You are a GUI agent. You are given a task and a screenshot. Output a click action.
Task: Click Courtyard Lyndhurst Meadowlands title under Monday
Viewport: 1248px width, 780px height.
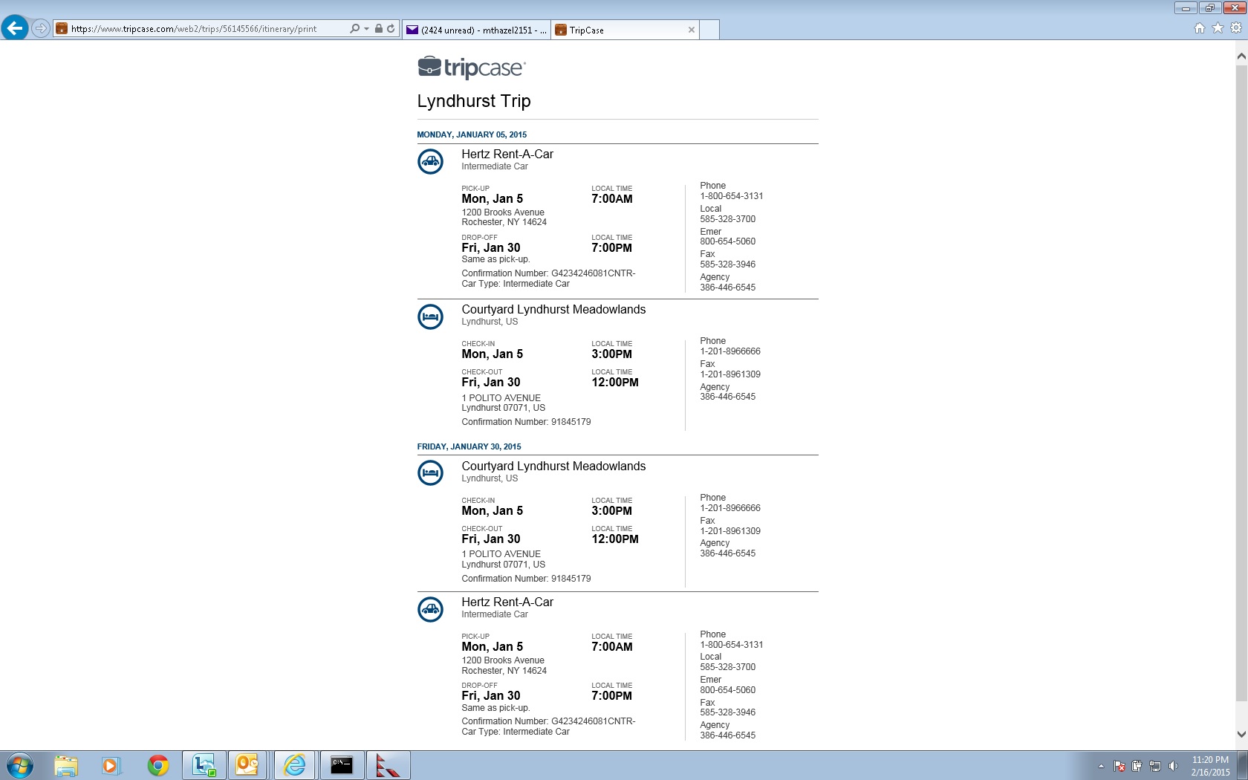coord(553,309)
